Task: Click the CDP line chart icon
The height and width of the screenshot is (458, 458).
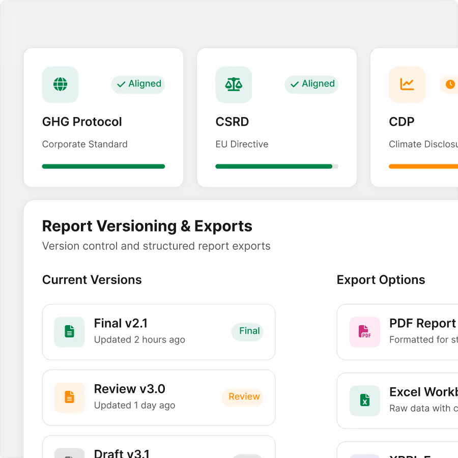Action: pos(407,84)
